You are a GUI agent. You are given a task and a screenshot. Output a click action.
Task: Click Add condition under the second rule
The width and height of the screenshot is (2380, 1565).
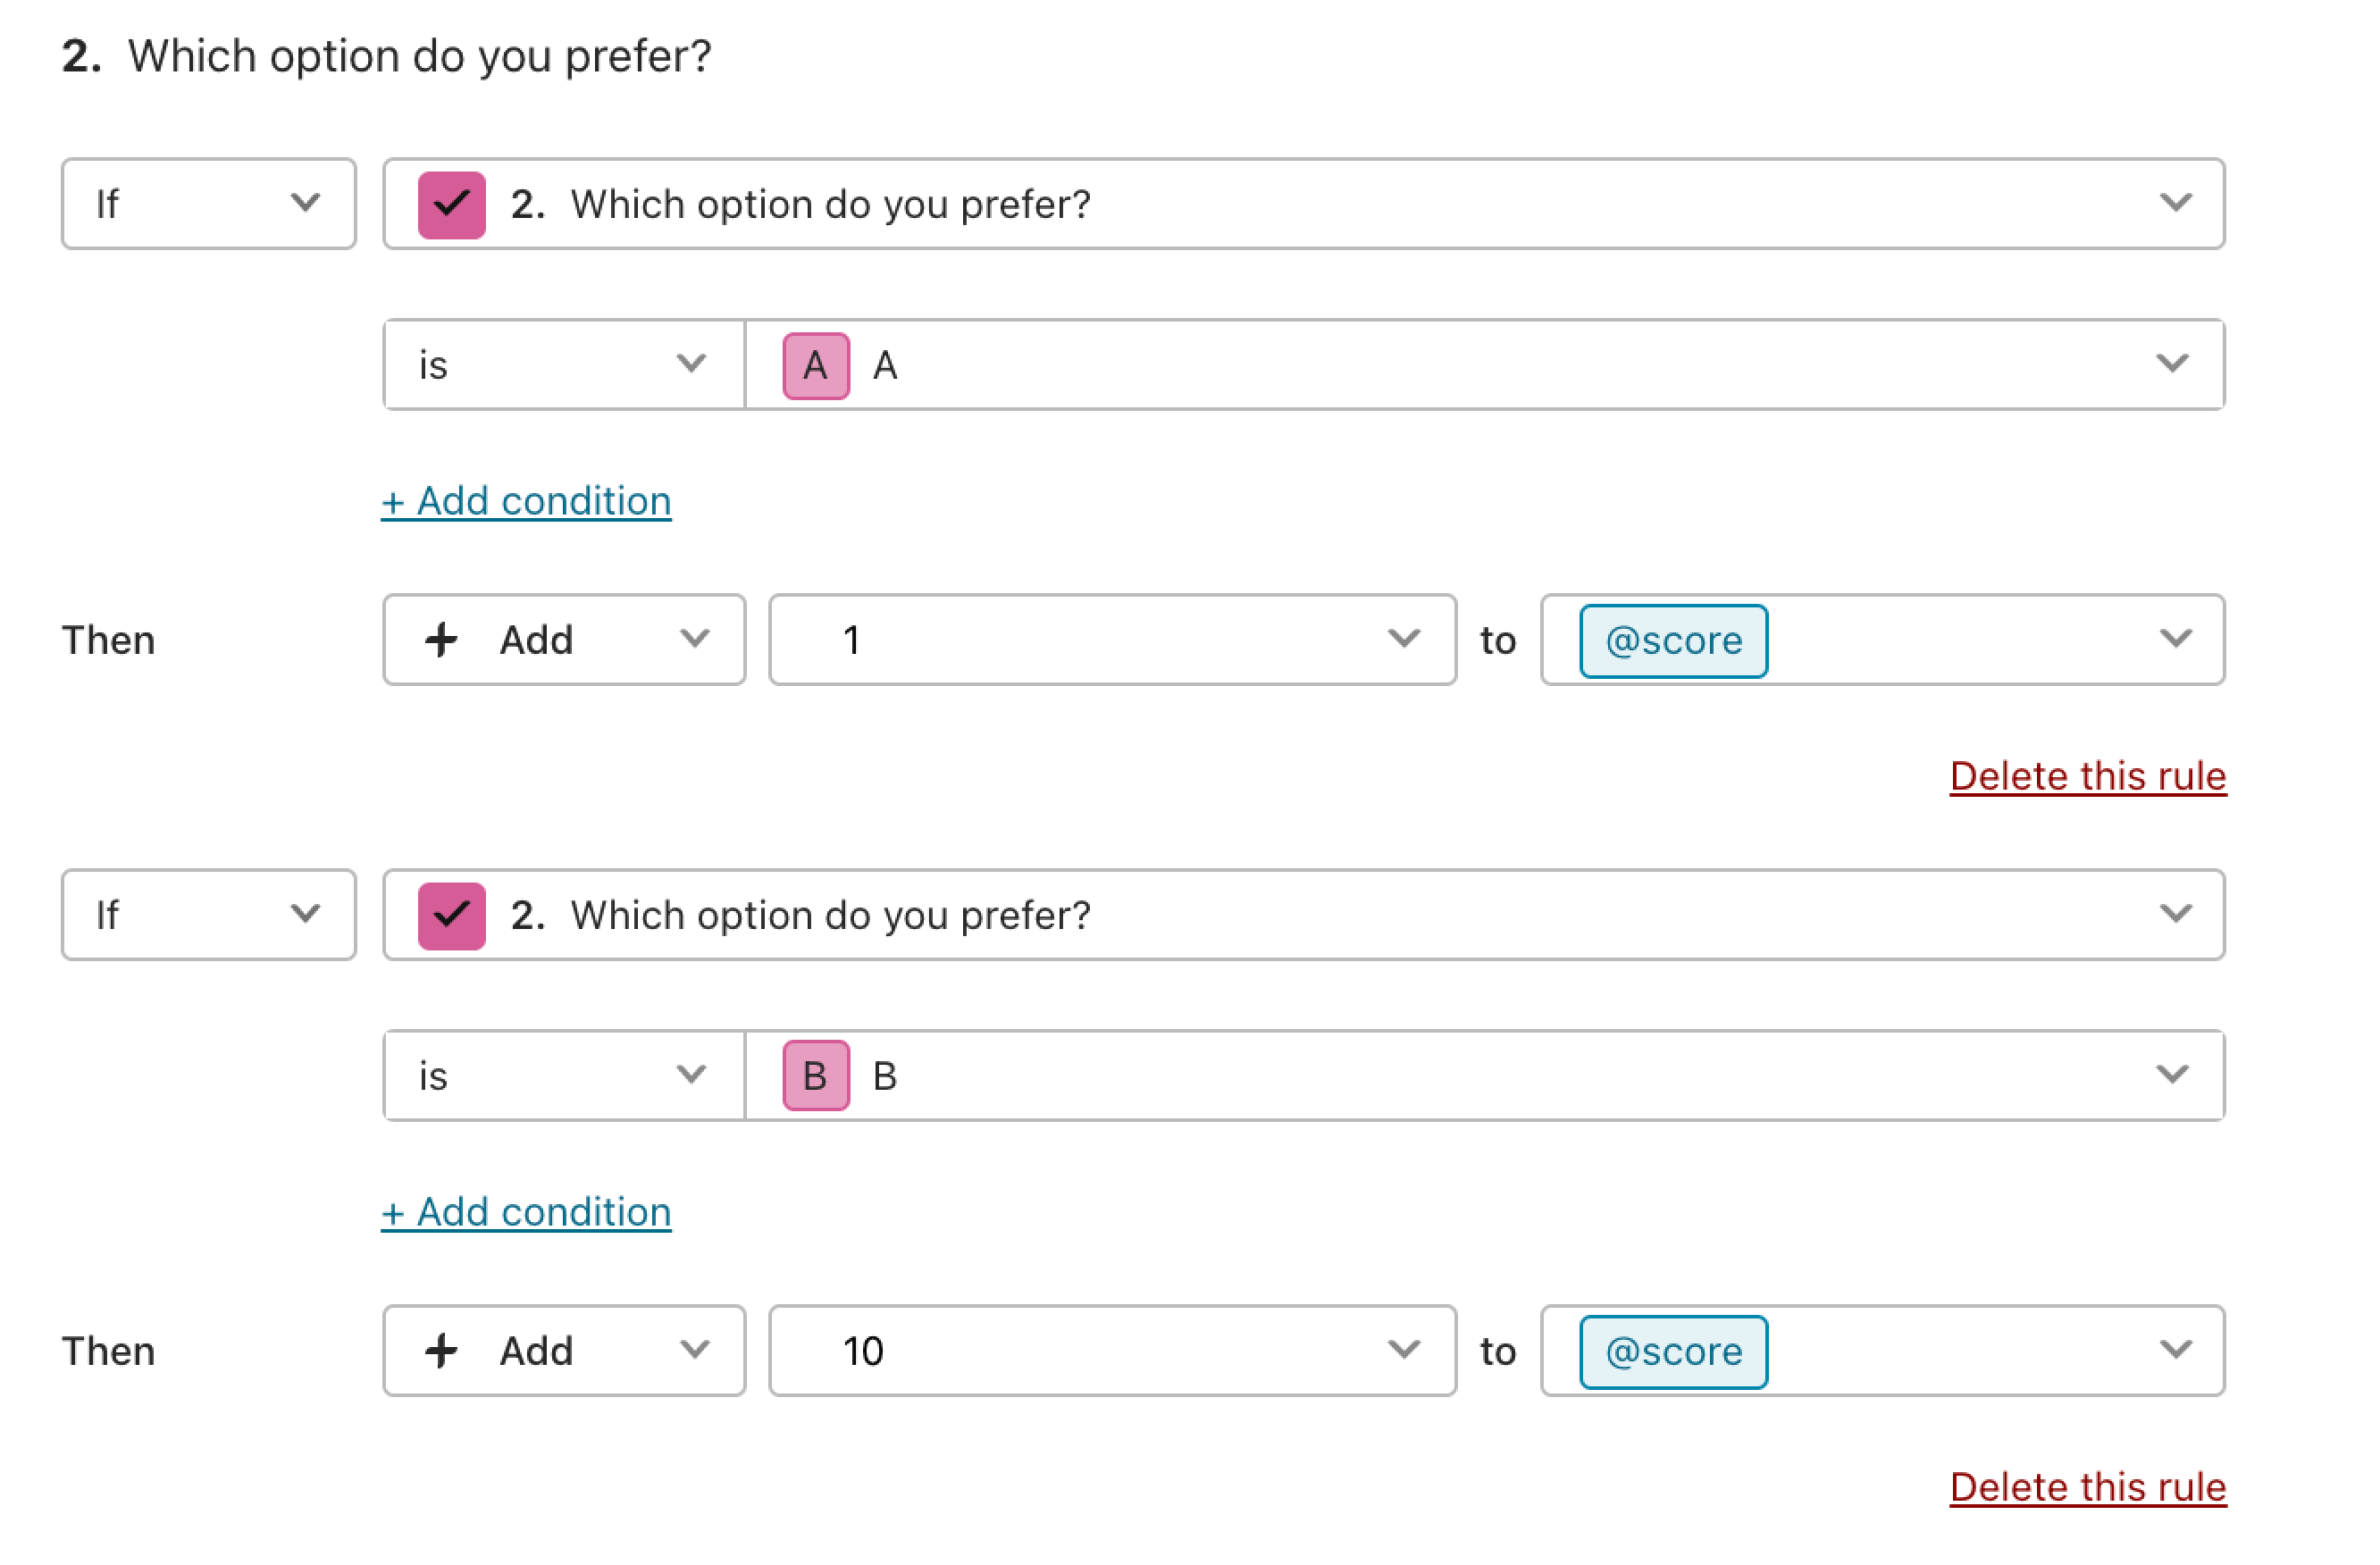(525, 1211)
